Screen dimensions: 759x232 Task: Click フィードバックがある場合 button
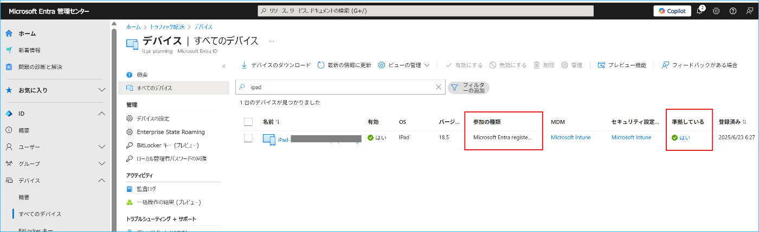click(x=699, y=65)
